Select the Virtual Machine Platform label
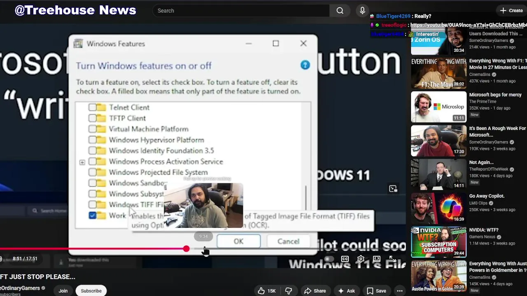Image resolution: width=527 pixels, height=296 pixels. [149, 129]
